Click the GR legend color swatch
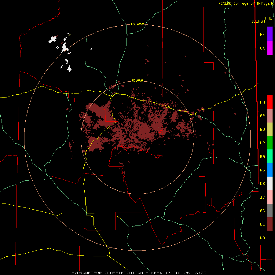Viewport: 275px width, 275px height. (270, 116)
